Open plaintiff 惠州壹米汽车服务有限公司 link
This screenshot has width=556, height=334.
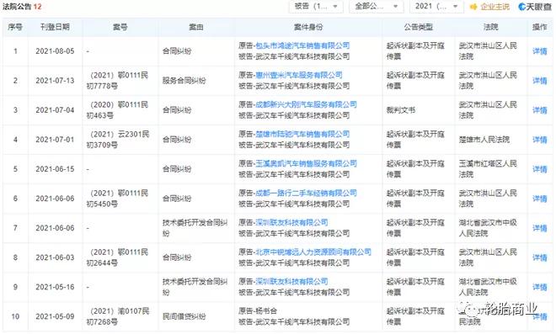click(x=299, y=75)
